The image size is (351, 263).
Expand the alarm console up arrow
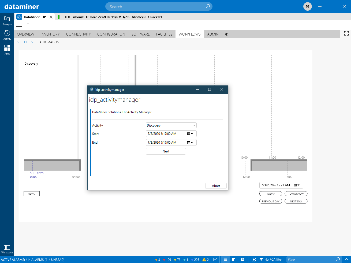(346, 260)
